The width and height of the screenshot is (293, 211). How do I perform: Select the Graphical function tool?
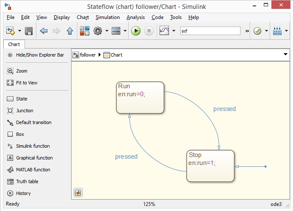pyautogui.click(x=30, y=158)
